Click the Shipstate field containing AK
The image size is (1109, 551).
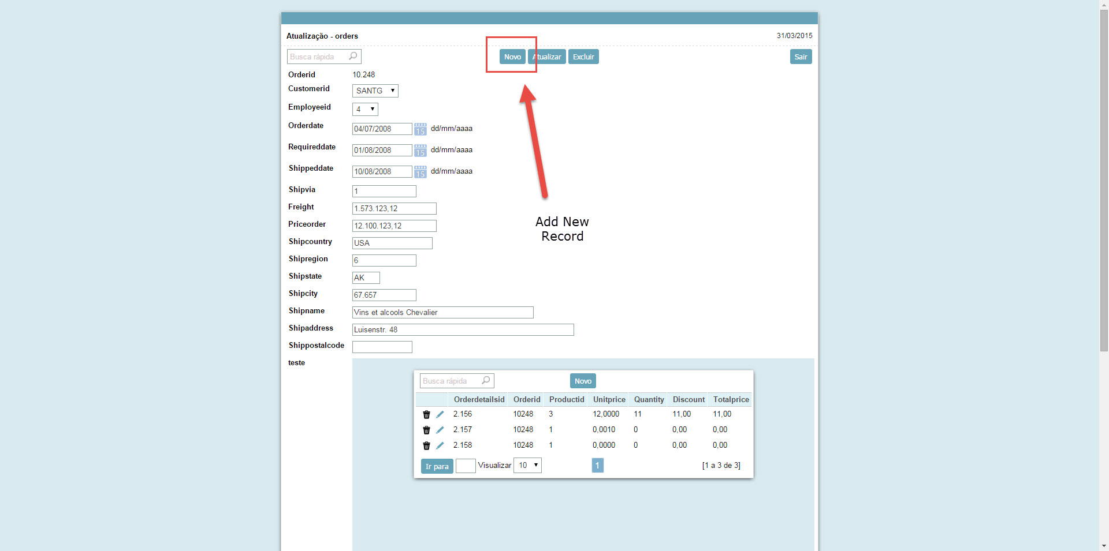click(x=366, y=278)
